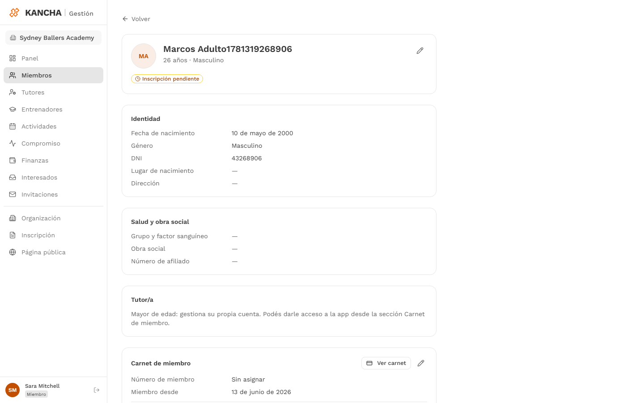
Task: Click the Tutores icon in sidebar
Action: pos(13,92)
